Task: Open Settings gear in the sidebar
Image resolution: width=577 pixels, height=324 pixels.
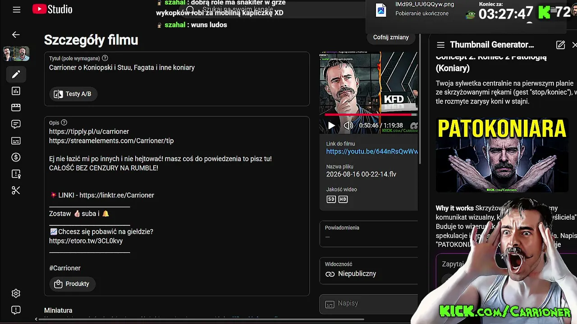Action: pyautogui.click(x=16, y=293)
